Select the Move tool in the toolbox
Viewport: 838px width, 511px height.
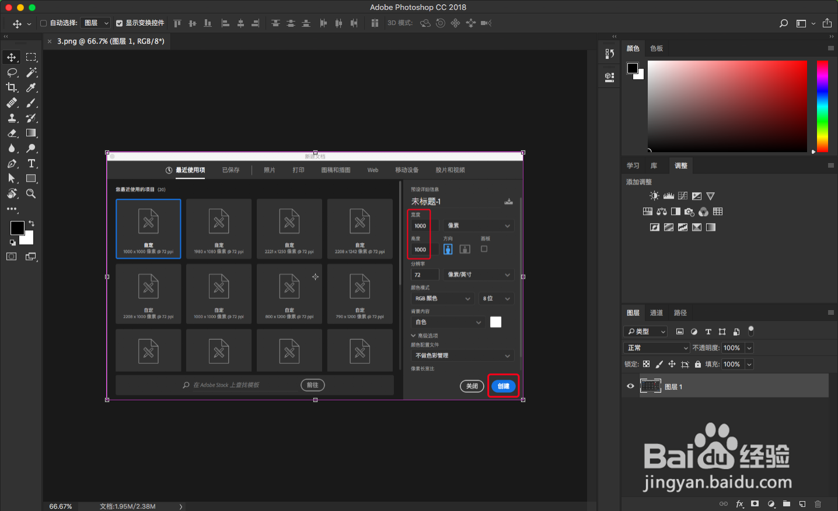coord(12,57)
